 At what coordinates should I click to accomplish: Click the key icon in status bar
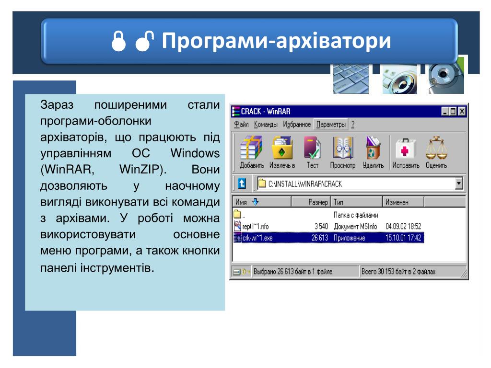[246, 272]
